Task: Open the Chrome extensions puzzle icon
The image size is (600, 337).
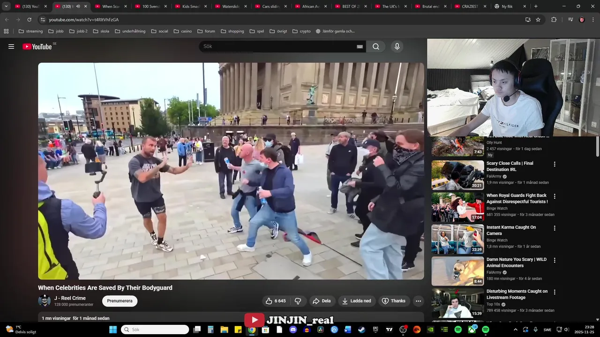Action: [x=554, y=20]
